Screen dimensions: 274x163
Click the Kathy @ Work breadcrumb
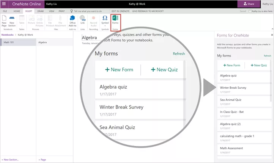click(25, 35)
